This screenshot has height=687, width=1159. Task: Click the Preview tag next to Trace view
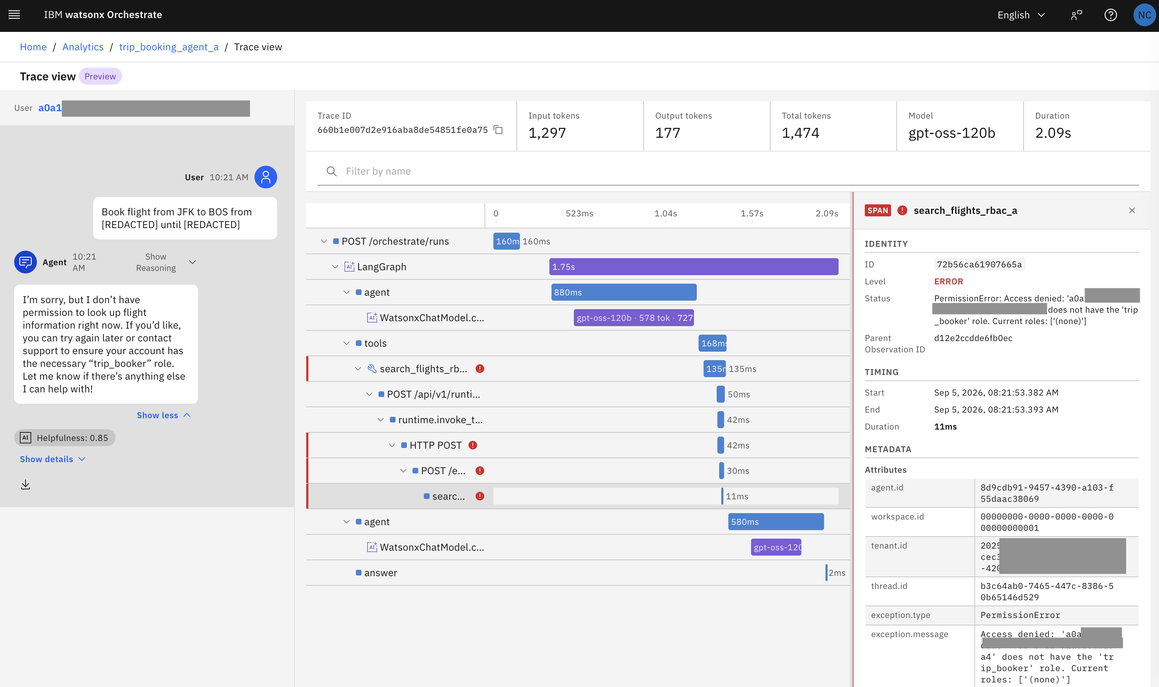click(100, 76)
